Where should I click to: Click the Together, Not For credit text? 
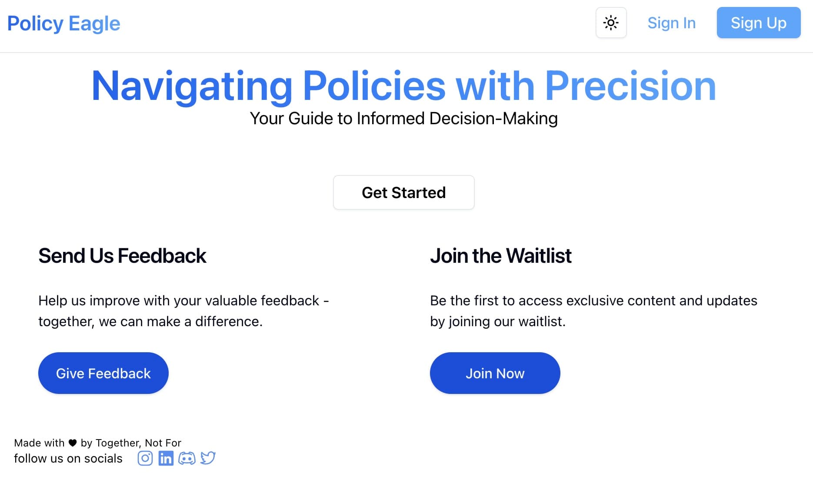pyautogui.click(x=138, y=443)
